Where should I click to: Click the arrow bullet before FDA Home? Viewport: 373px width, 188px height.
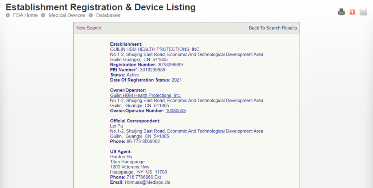8,15
